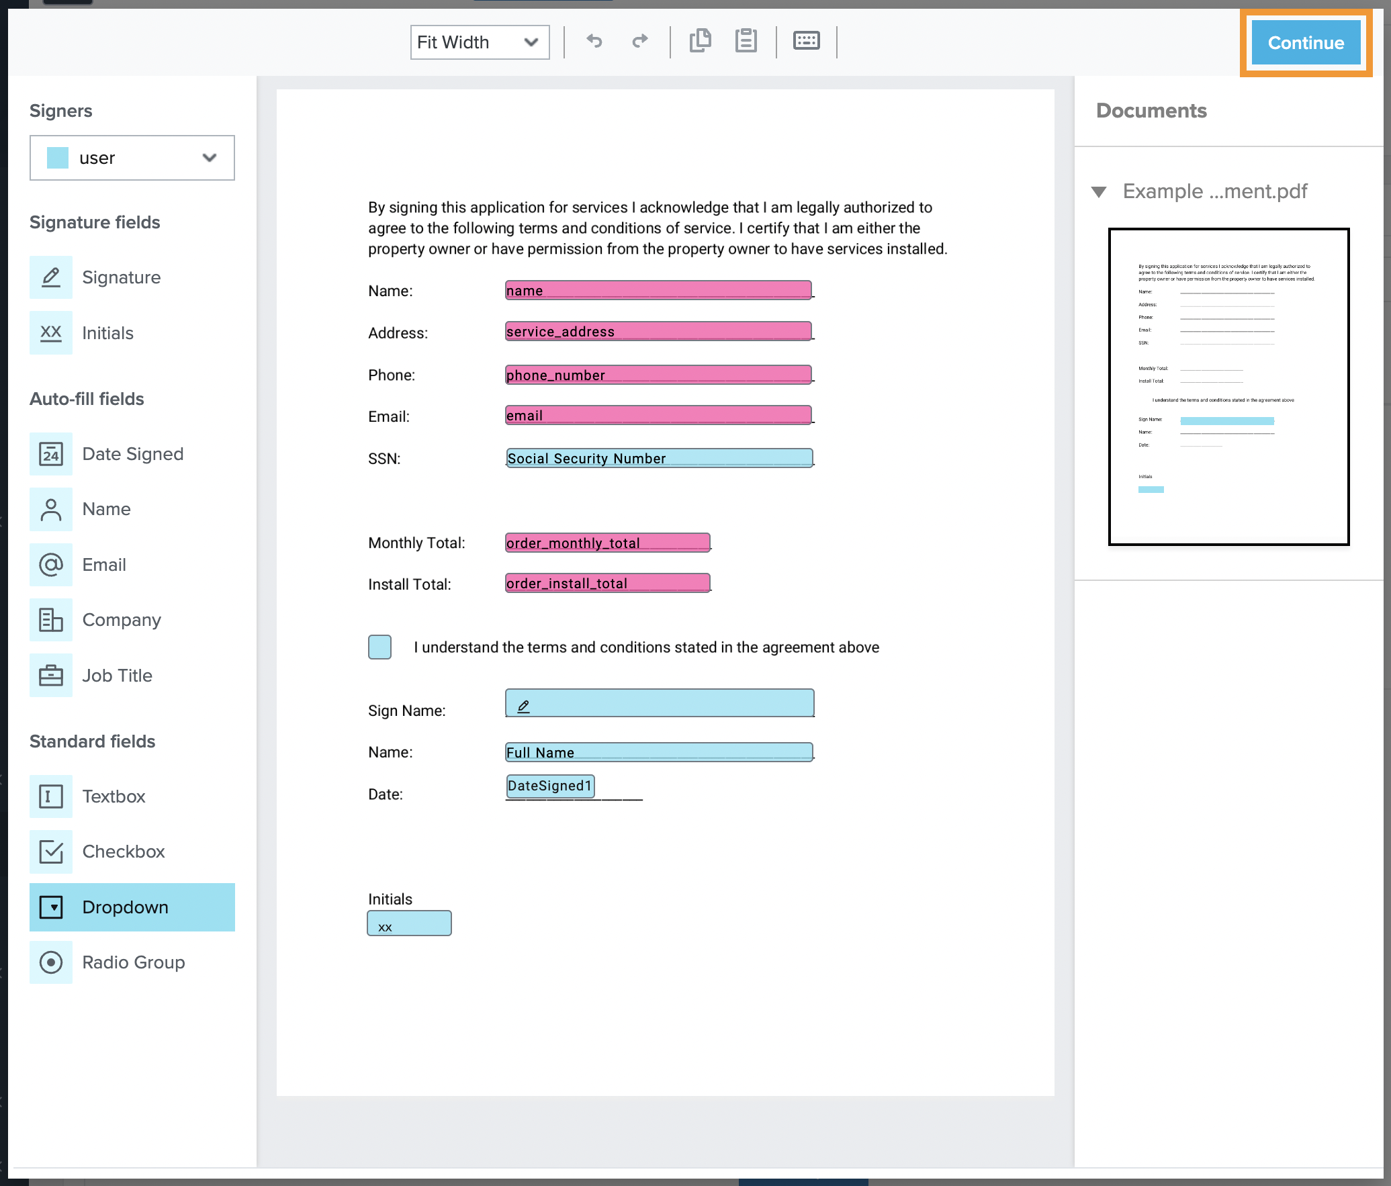Click the paste clipboard icon
Screen dimensions: 1391x1186
coord(746,41)
